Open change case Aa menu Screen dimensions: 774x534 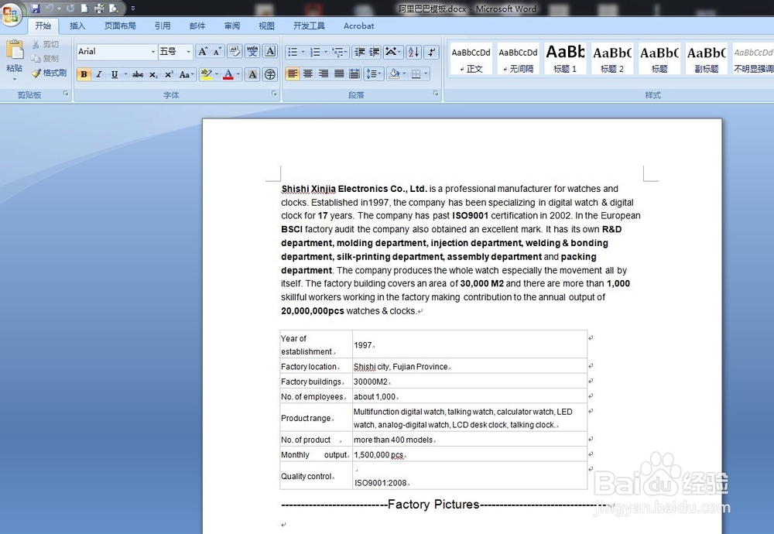(x=187, y=74)
